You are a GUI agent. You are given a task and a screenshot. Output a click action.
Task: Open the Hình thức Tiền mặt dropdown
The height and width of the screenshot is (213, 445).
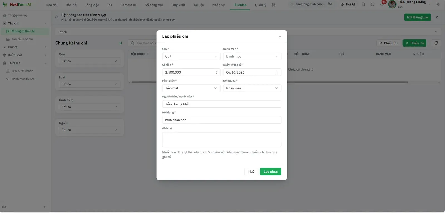pos(191,88)
